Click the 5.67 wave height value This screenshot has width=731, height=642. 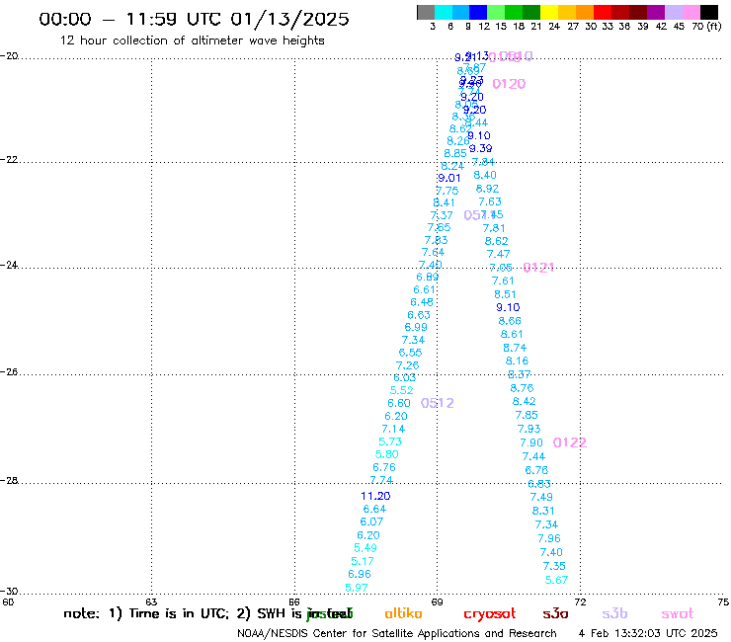click(x=556, y=580)
